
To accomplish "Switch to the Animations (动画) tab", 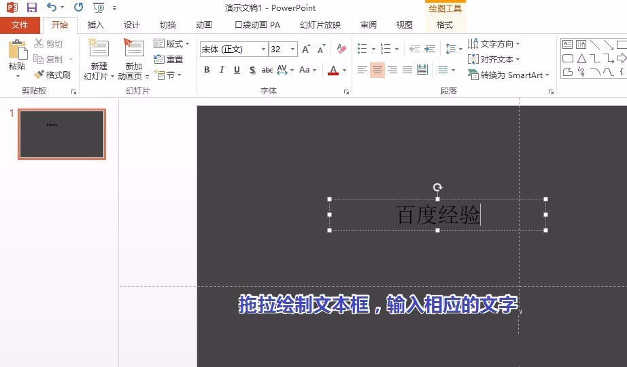I will tap(204, 24).
